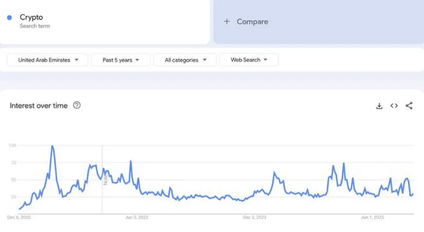Viewport: 424px width, 232px height.
Task: Download the interest over time CSV
Action: pyautogui.click(x=379, y=106)
